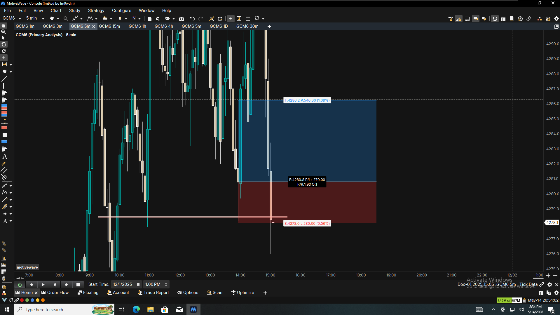This screenshot has height=315, width=560.
Task: Add a new bottom panel tab
Action: 265,293
